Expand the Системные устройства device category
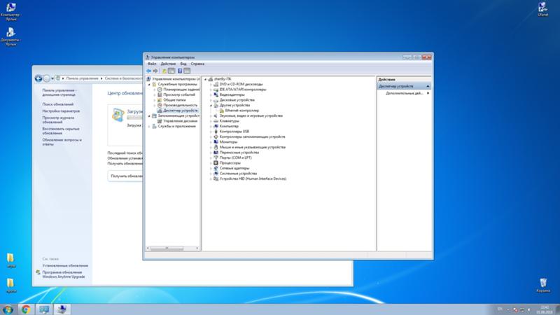 pyautogui.click(x=211, y=174)
